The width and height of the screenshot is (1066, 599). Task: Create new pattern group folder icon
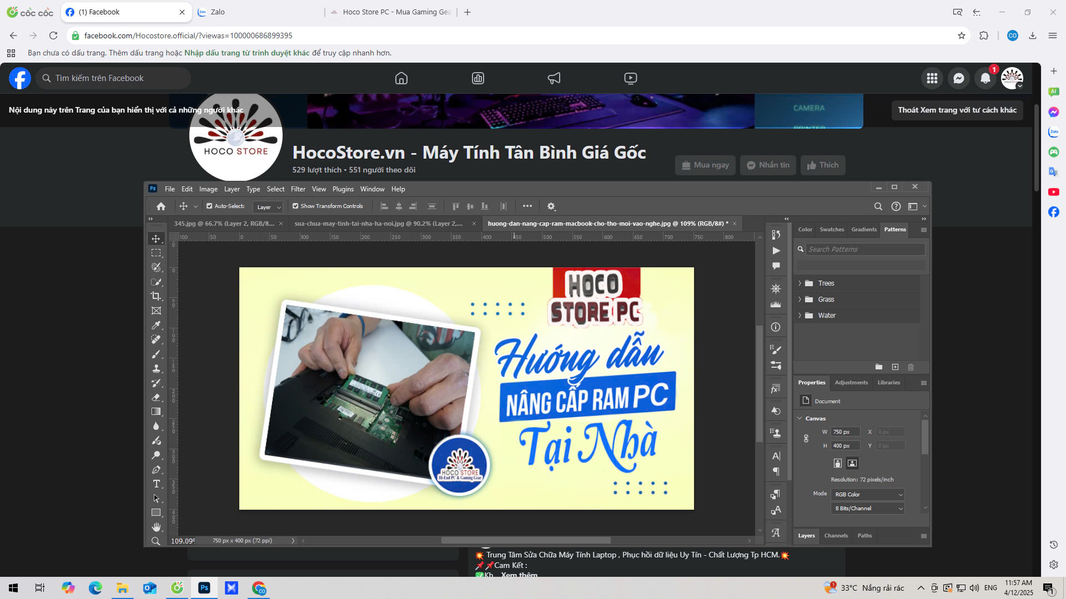coord(879,367)
